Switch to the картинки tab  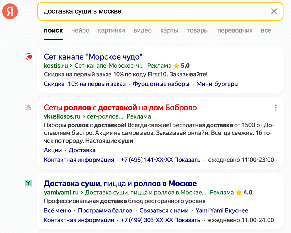[x=111, y=30]
